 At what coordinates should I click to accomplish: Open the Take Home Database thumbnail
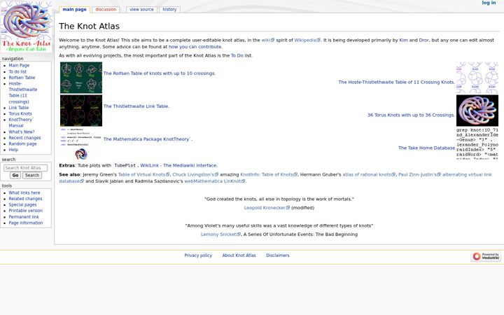(x=477, y=143)
